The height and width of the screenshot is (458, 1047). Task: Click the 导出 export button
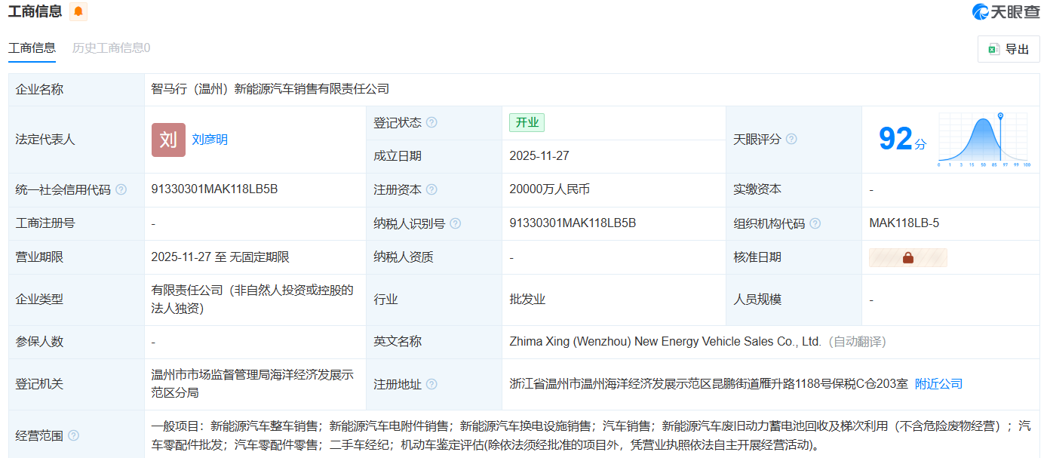(1008, 49)
